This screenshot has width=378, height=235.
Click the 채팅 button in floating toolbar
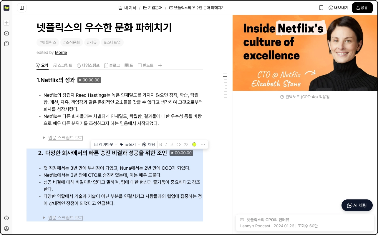coord(149,144)
